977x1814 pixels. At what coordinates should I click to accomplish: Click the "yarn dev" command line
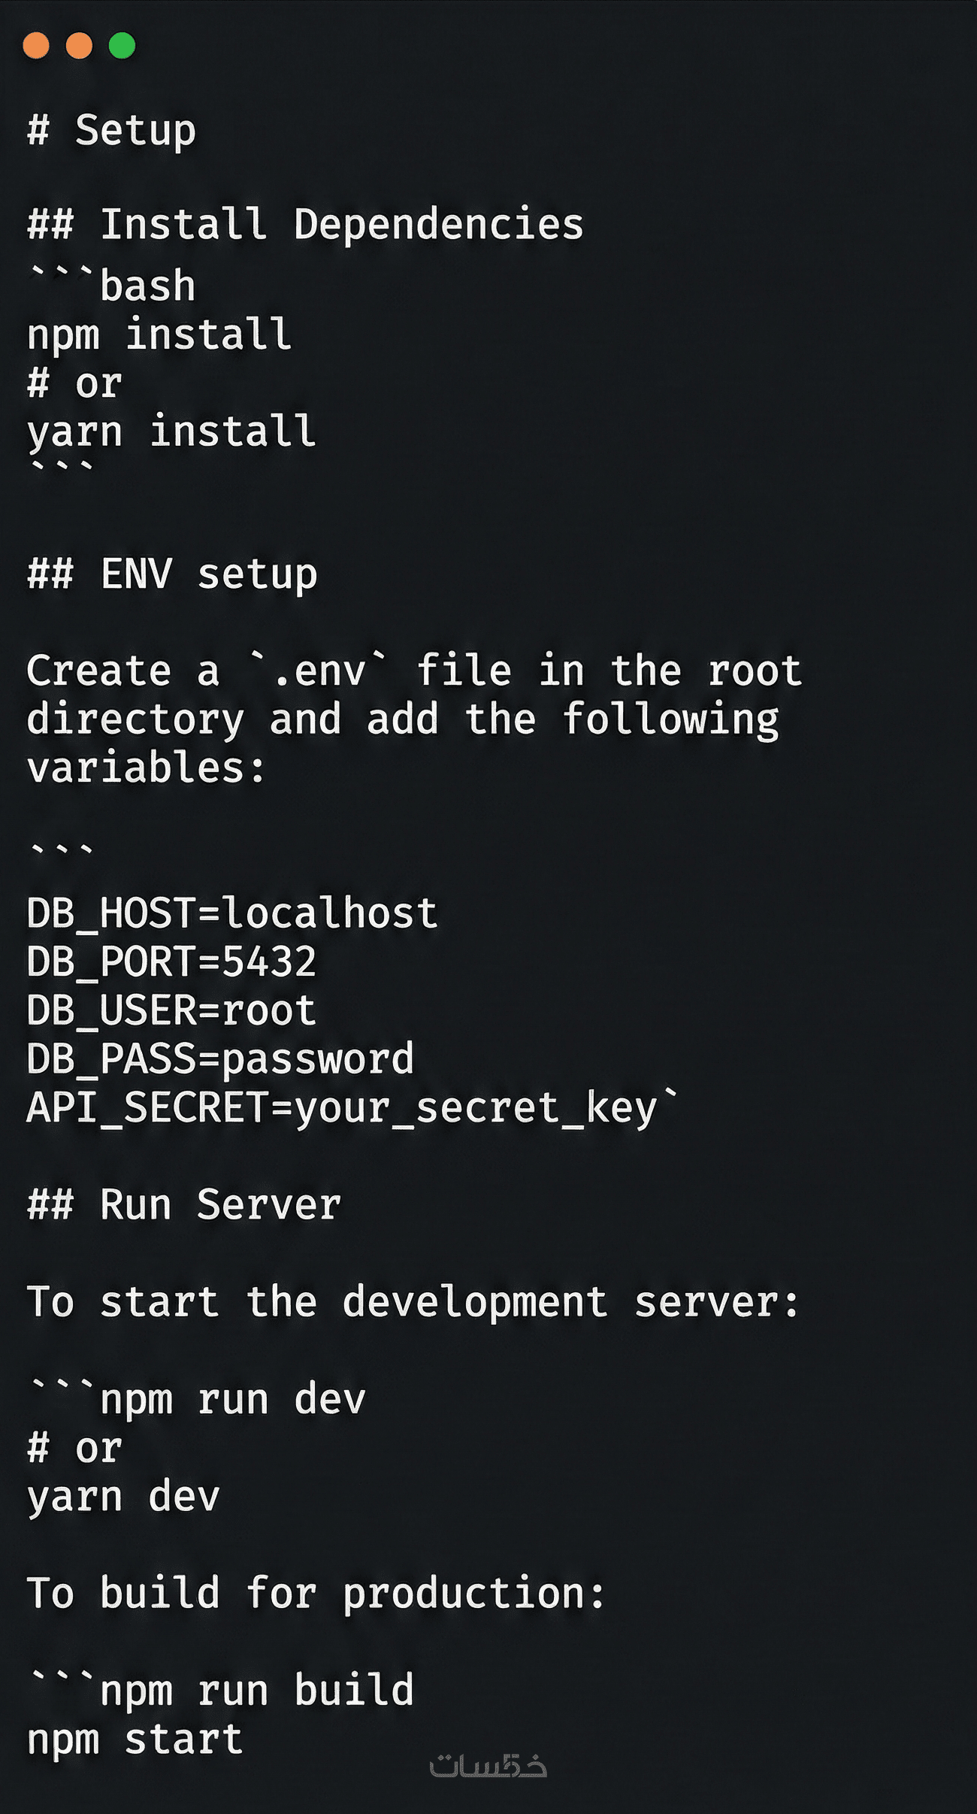(123, 1496)
